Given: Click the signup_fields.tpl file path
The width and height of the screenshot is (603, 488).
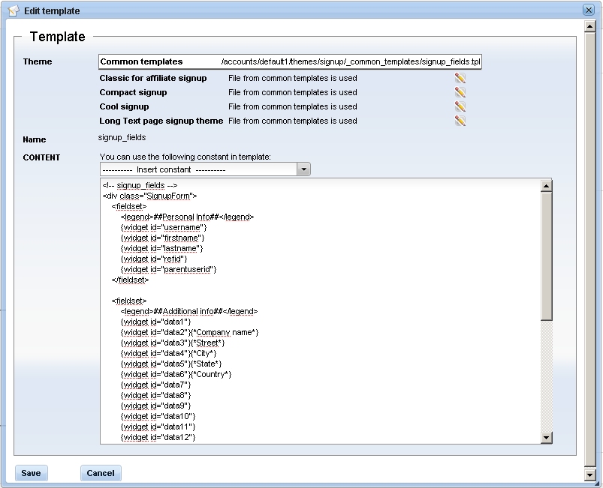Looking at the screenshot, I should tap(351, 61).
